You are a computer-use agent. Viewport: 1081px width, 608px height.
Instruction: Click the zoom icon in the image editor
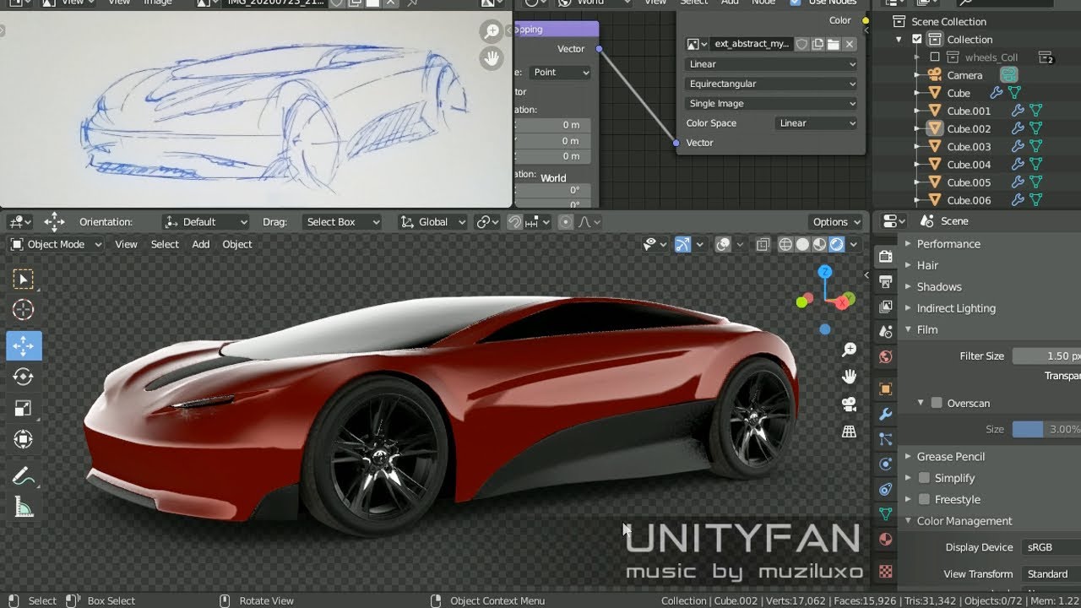click(491, 32)
